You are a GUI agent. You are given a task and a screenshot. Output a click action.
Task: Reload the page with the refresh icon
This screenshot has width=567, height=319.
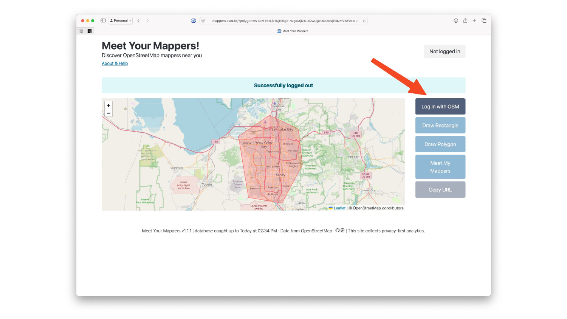[x=364, y=21]
